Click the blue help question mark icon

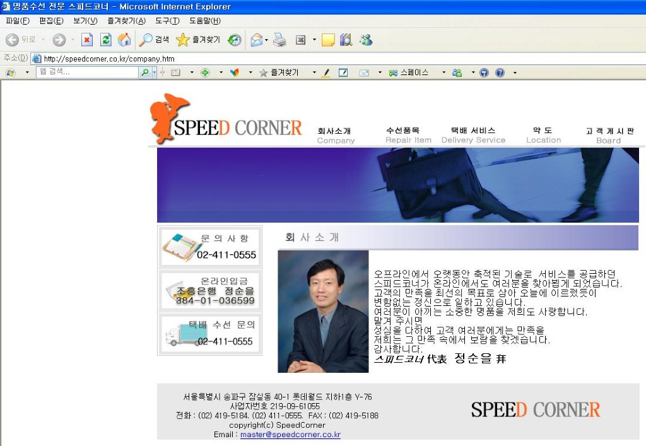coord(500,73)
